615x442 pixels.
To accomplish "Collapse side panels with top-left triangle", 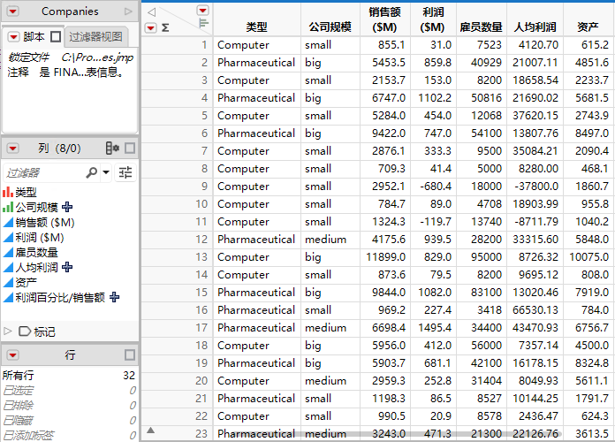I will [x=152, y=12].
